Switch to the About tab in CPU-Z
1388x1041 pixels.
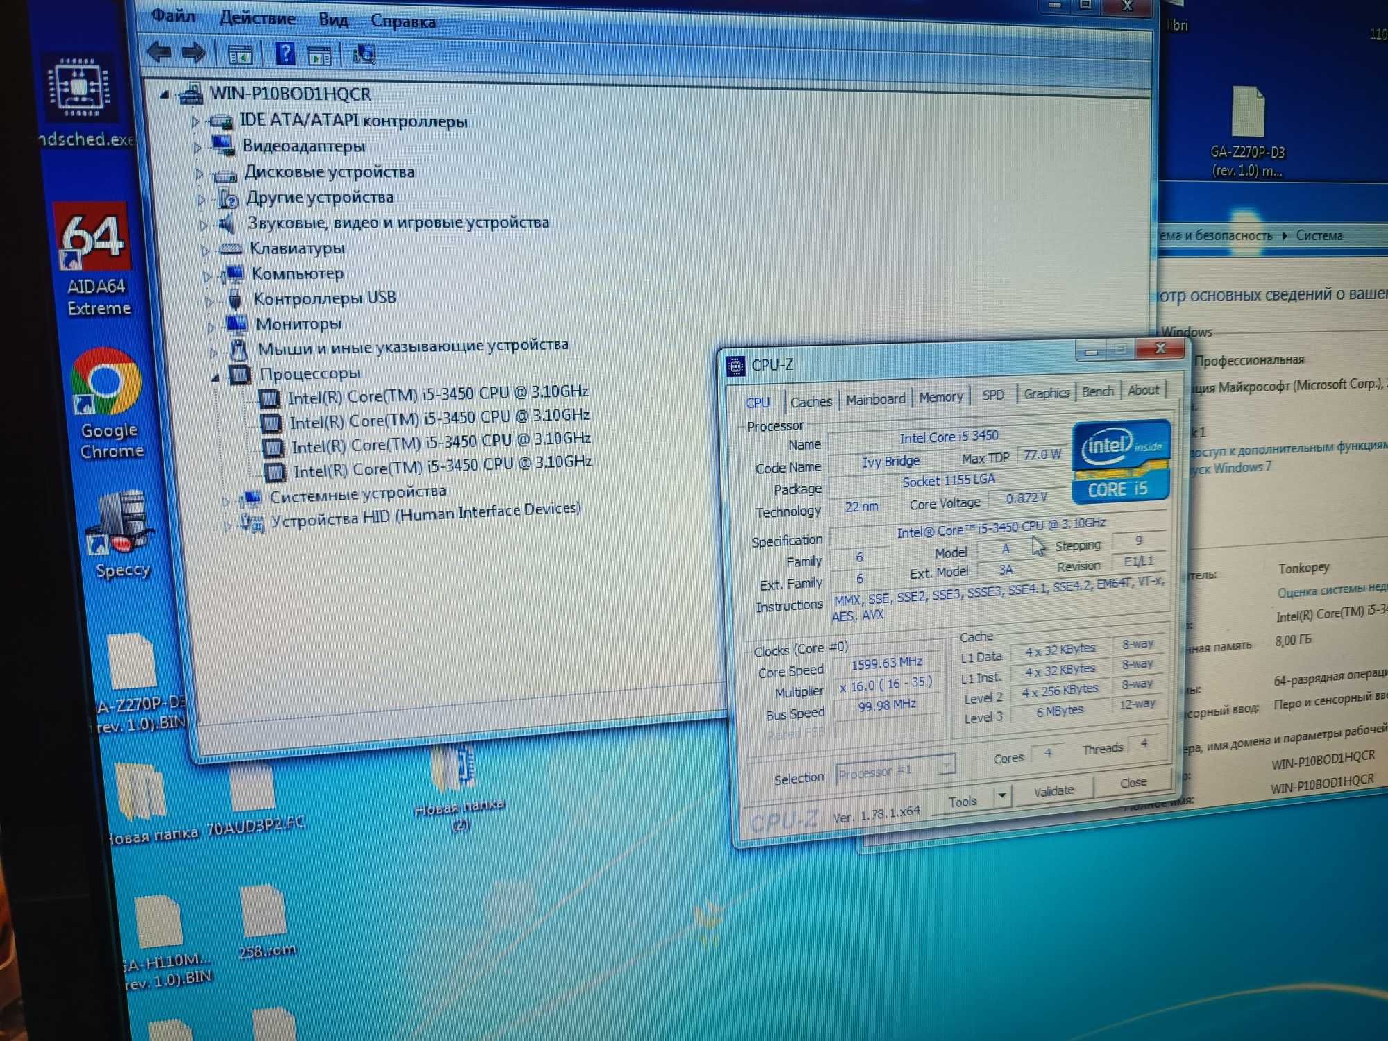pos(1143,390)
